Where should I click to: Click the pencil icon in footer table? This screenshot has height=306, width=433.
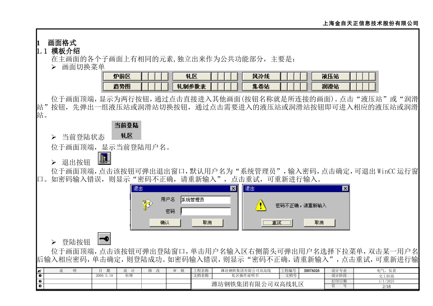tap(40, 271)
